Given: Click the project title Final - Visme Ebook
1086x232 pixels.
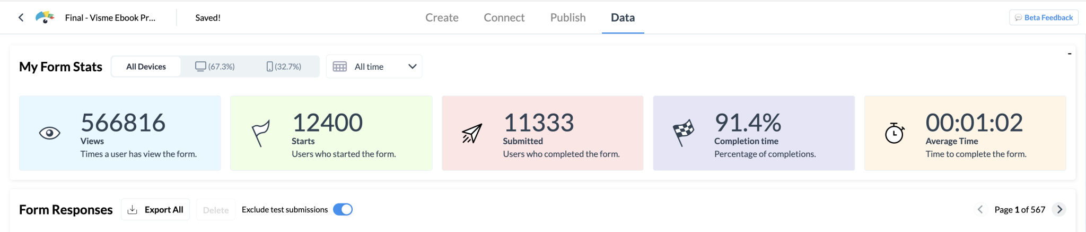Looking at the screenshot, I should point(110,17).
